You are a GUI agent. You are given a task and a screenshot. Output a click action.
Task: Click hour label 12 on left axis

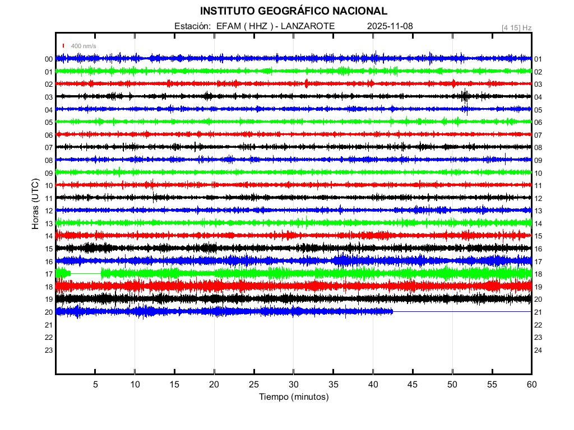(49, 211)
